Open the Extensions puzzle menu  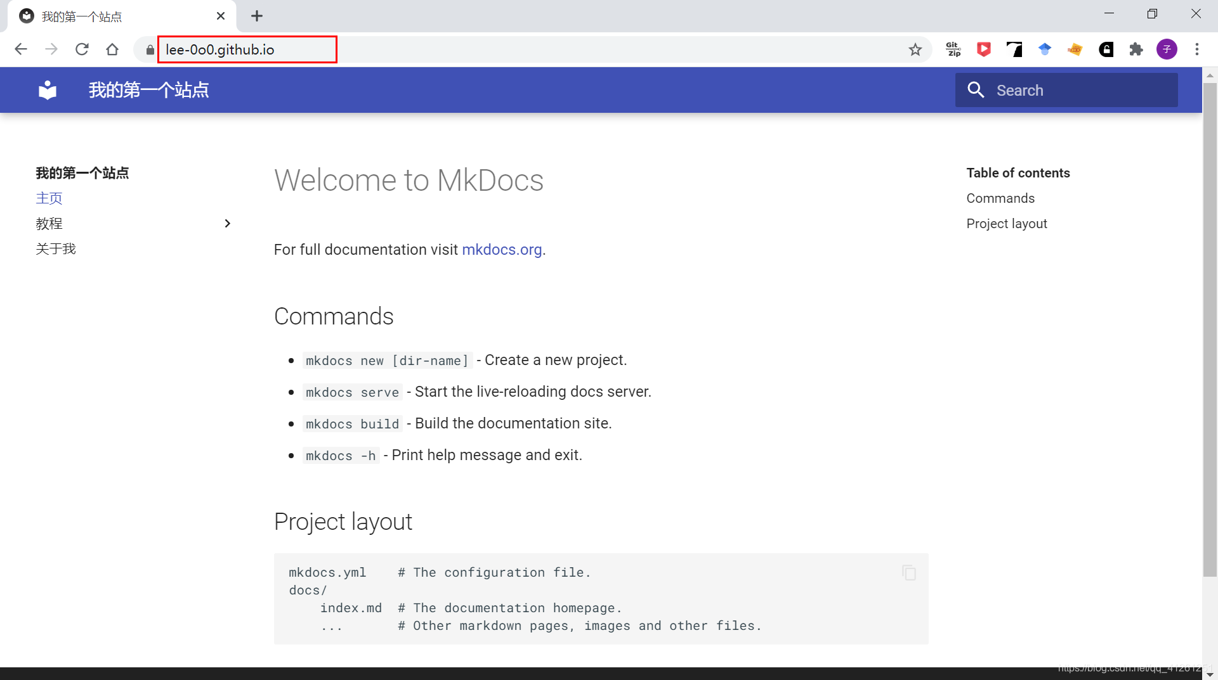point(1136,49)
